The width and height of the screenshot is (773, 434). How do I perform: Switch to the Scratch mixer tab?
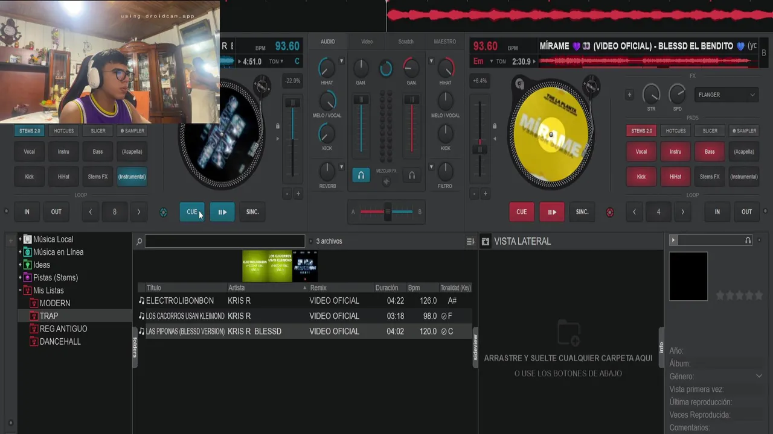[x=406, y=42]
